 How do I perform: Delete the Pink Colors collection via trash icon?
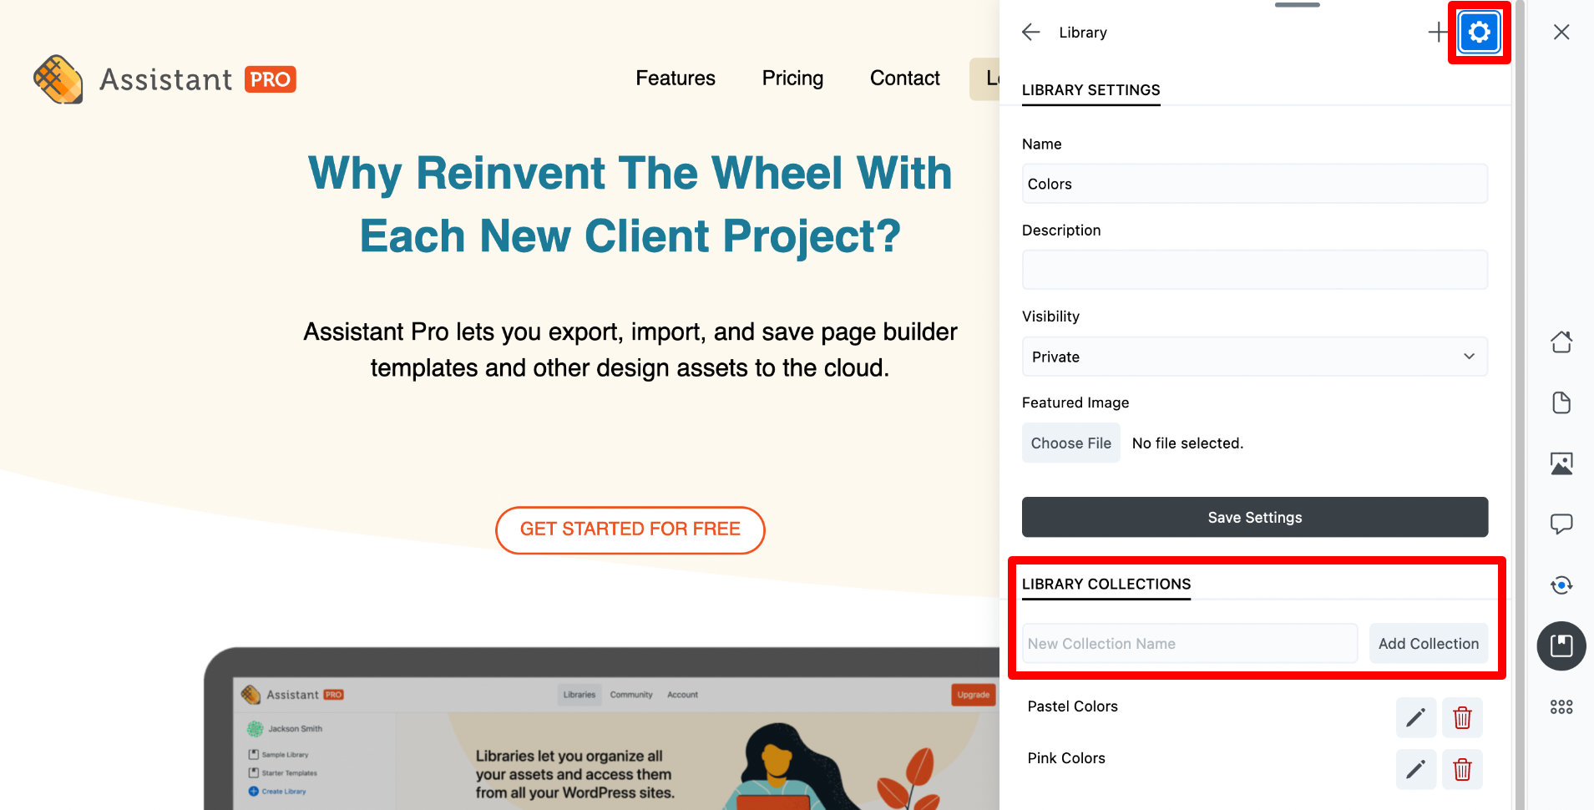(x=1461, y=769)
